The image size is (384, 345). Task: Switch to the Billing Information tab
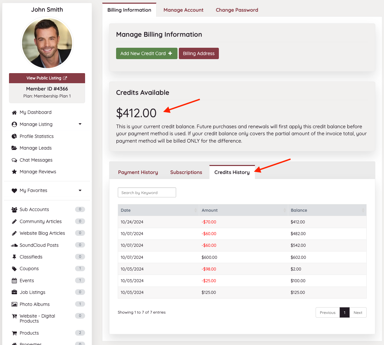(129, 10)
